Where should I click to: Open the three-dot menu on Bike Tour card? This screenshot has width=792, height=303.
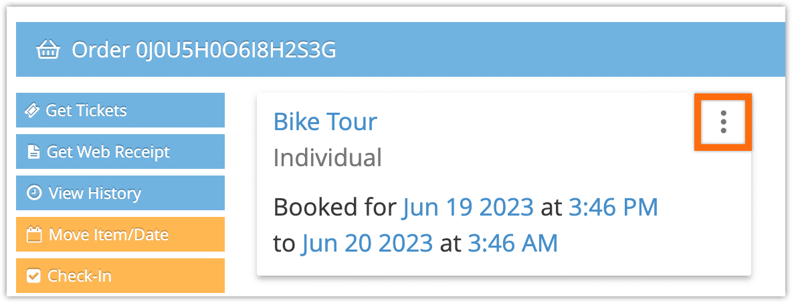723,122
